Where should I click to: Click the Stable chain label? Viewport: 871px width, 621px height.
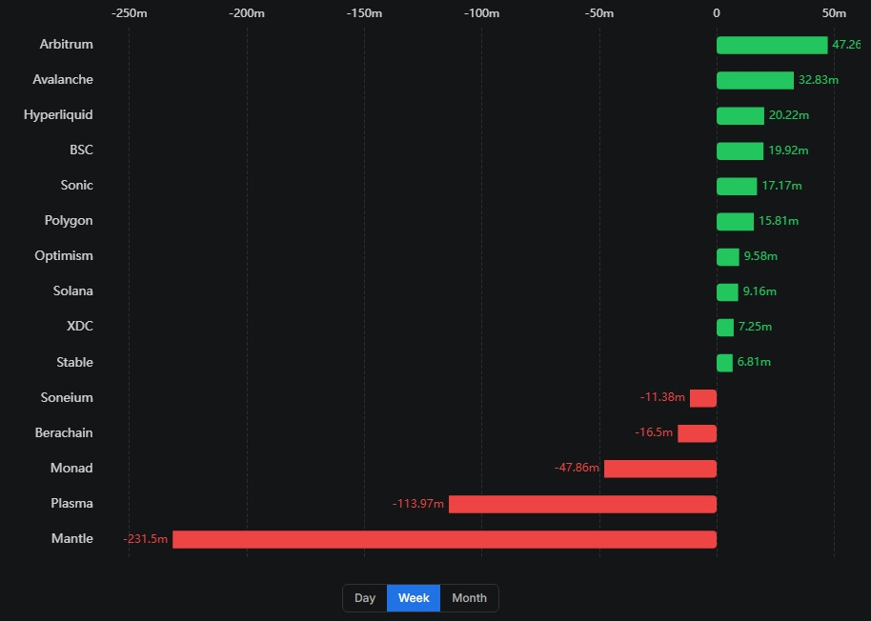(x=74, y=362)
